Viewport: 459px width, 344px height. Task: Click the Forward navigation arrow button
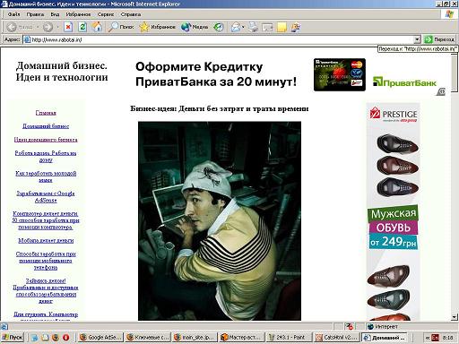[48, 27]
